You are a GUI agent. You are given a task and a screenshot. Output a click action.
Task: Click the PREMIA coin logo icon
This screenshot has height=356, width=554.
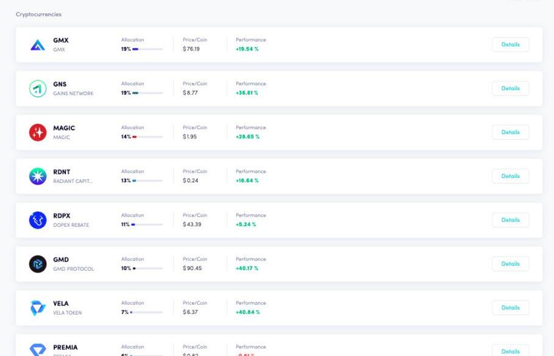coord(38,350)
